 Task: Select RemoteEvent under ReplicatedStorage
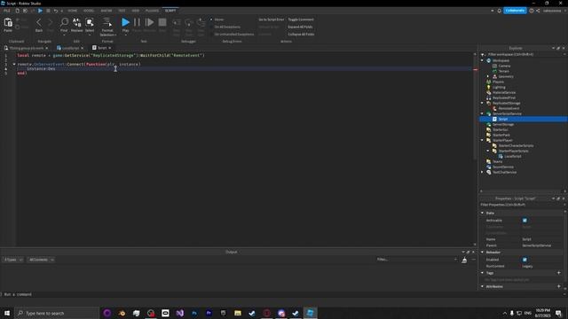[x=509, y=108]
